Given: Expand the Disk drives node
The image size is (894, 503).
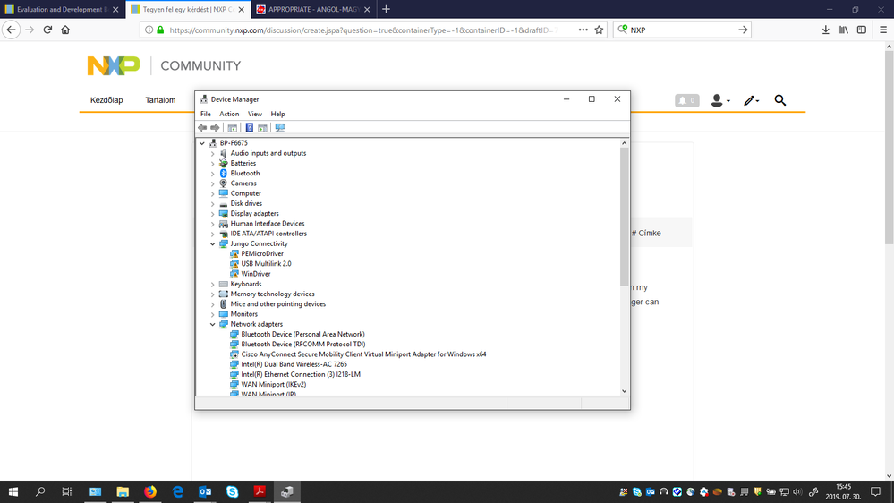Looking at the screenshot, I should point(213,203).
